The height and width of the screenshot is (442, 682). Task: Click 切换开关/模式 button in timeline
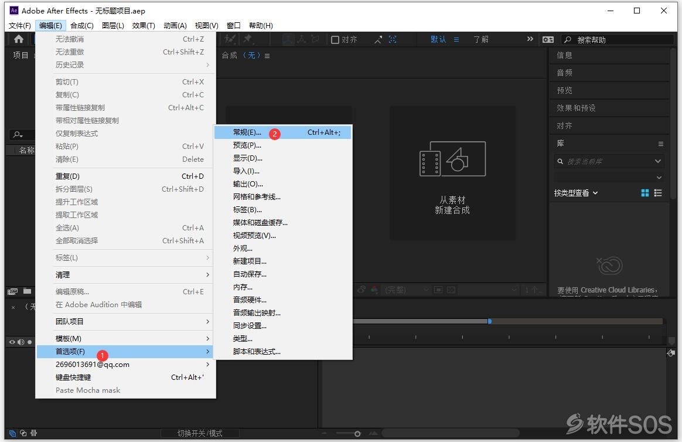[x=200, y=433]
